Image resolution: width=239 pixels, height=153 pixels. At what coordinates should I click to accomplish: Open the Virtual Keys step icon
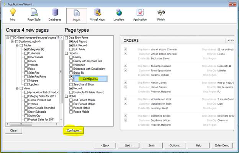(x=97, y=15)
